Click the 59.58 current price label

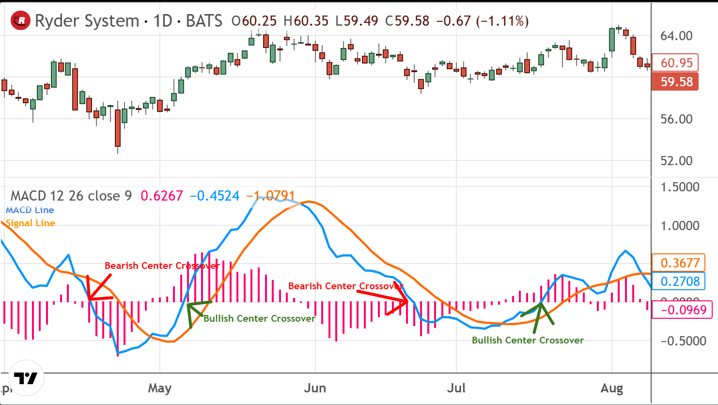(x=676, y=81)
